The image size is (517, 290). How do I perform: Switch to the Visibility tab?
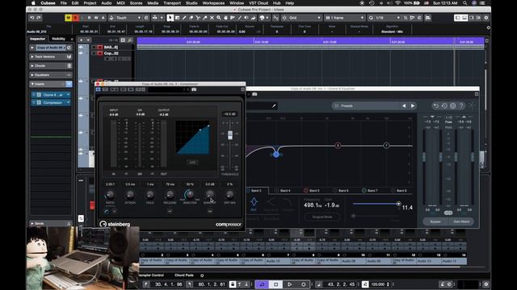click(59, 39)
